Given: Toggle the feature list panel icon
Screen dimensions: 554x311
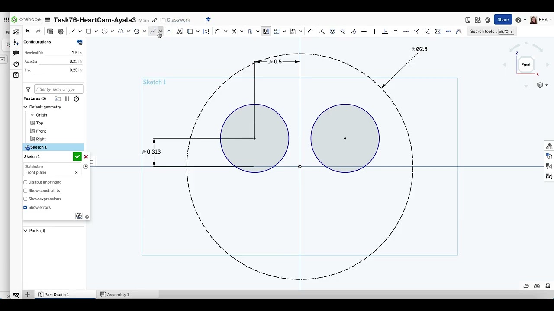Looking at the screenshot, I should coord(16,31).
